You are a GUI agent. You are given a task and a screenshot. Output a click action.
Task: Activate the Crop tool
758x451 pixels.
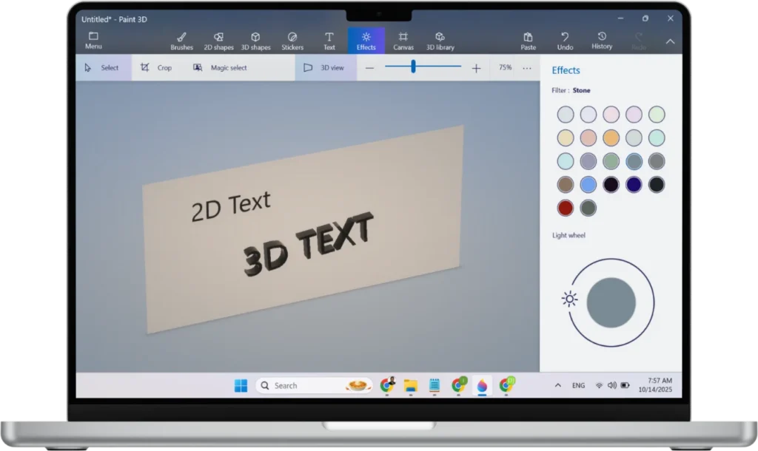pyautogui.click(x=156, y=67)
